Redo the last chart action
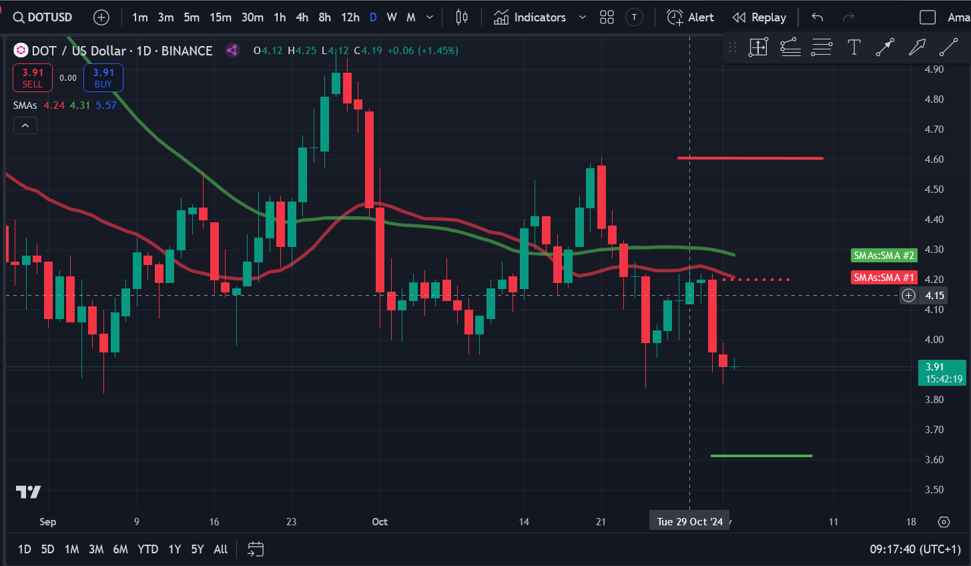This screenshot has height=566, width=971. coord(849,17)
